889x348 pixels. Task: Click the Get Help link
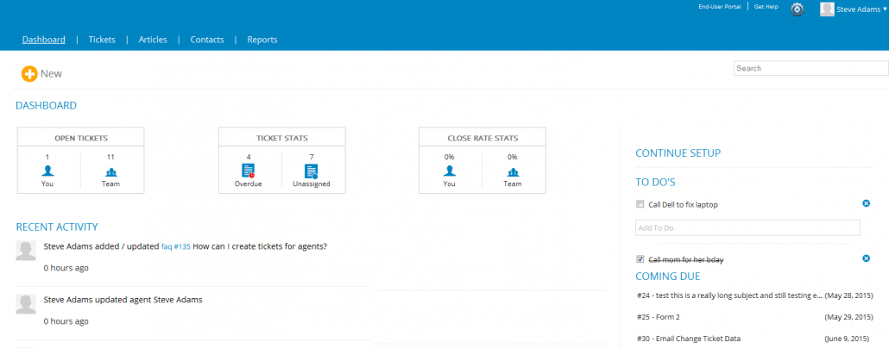point(766,7)
